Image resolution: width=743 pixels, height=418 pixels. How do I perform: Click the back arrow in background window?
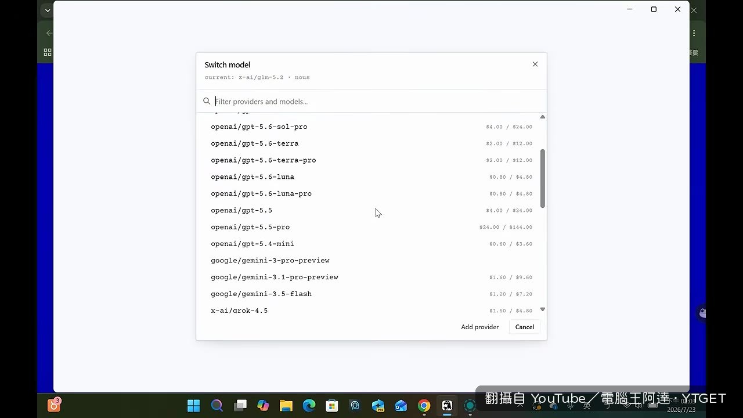(49, 34)
